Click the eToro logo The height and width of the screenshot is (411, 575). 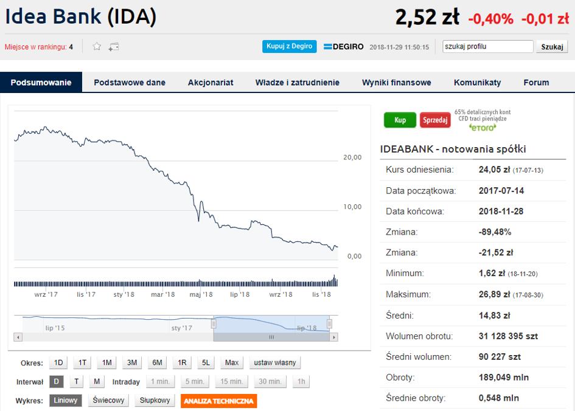[x=483, y=128]
